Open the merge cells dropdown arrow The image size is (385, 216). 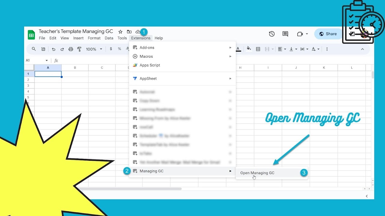pyautogui.click(x=273, y=49)
